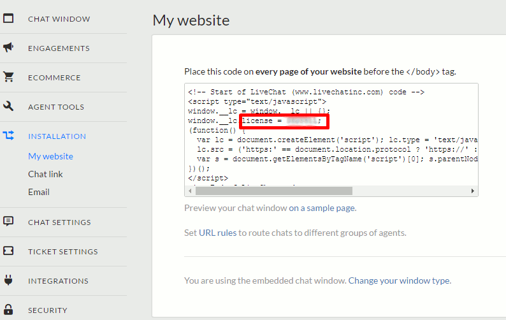This screenshot has width=506, height=320.
Task: Click 'Place this code on every page' instruction
Action: pos(320,71)
